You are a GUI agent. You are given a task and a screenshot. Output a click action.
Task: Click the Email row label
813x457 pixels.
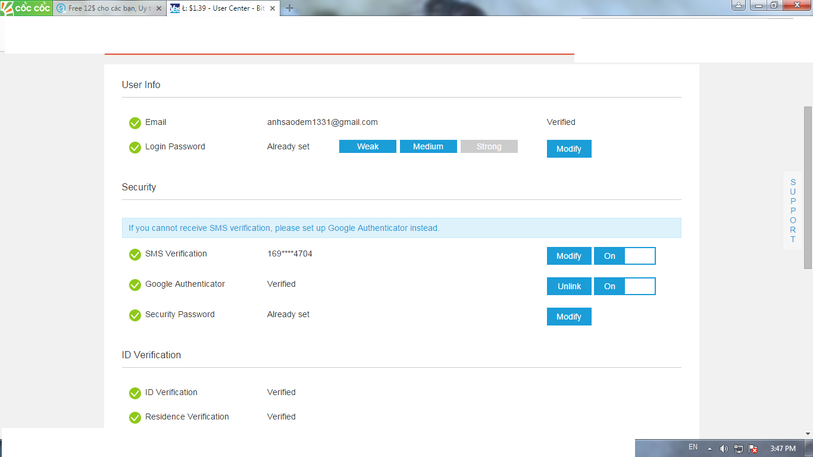[156, 122]
